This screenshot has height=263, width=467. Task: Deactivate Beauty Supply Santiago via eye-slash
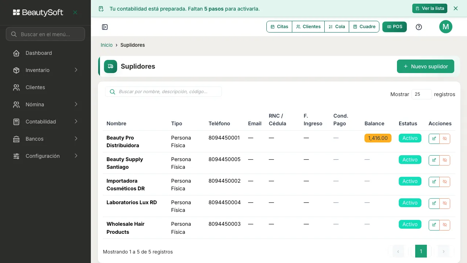pyautogui.click(x=445, y=160)
